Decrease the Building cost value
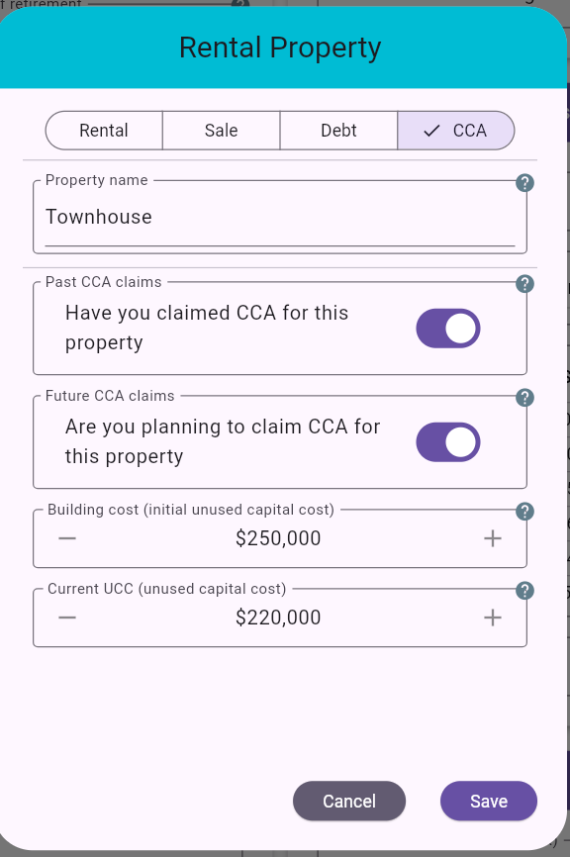570x857 pixels. tap(67, 537)
